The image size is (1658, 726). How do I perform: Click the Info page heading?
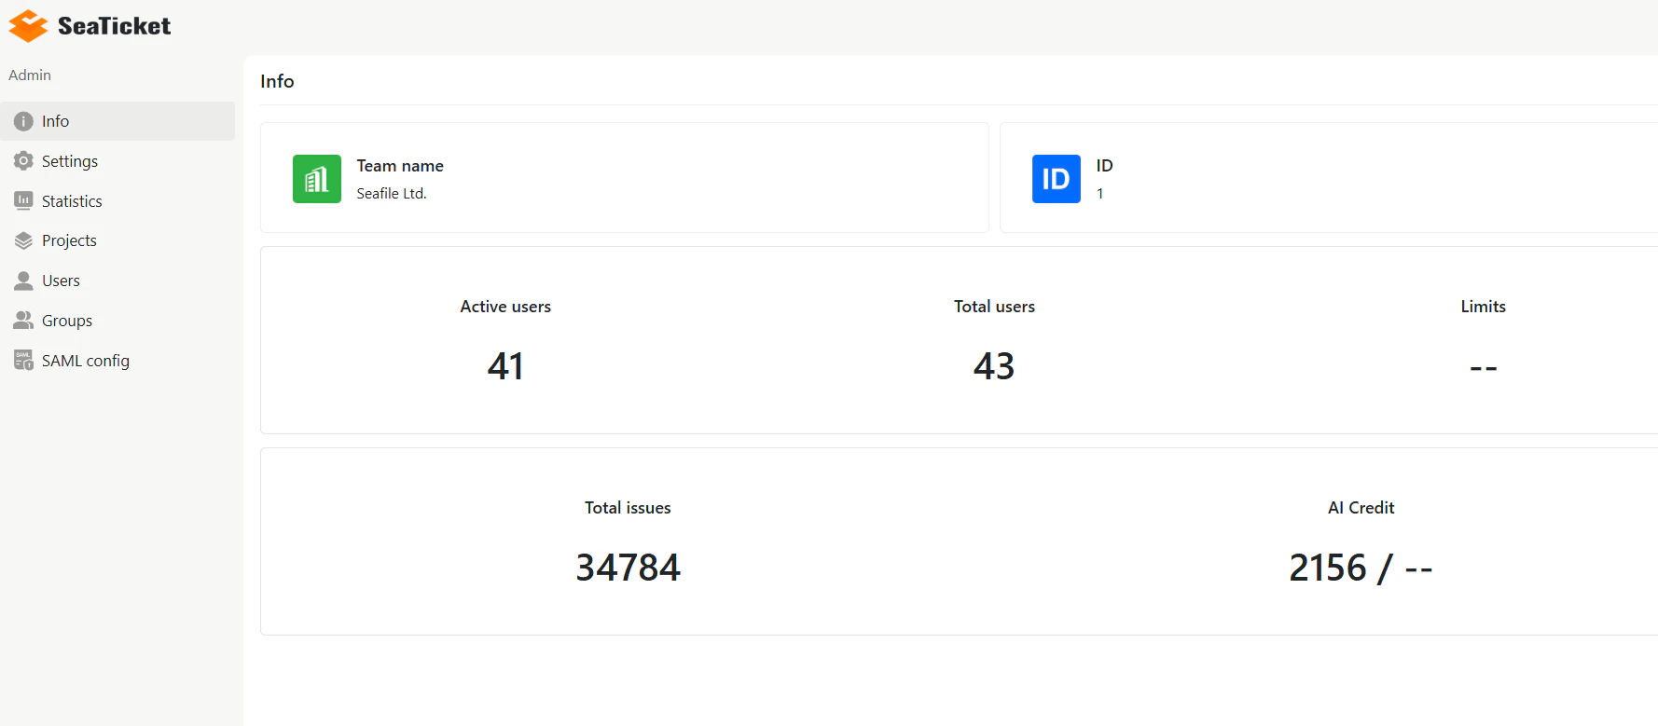click(277, 81)
